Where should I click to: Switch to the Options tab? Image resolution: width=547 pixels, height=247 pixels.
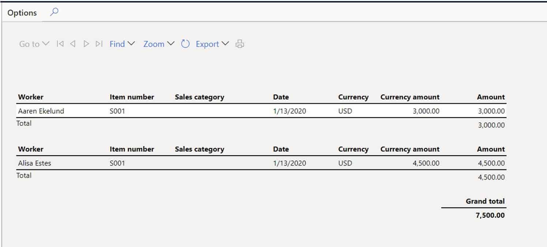(22, 12)
